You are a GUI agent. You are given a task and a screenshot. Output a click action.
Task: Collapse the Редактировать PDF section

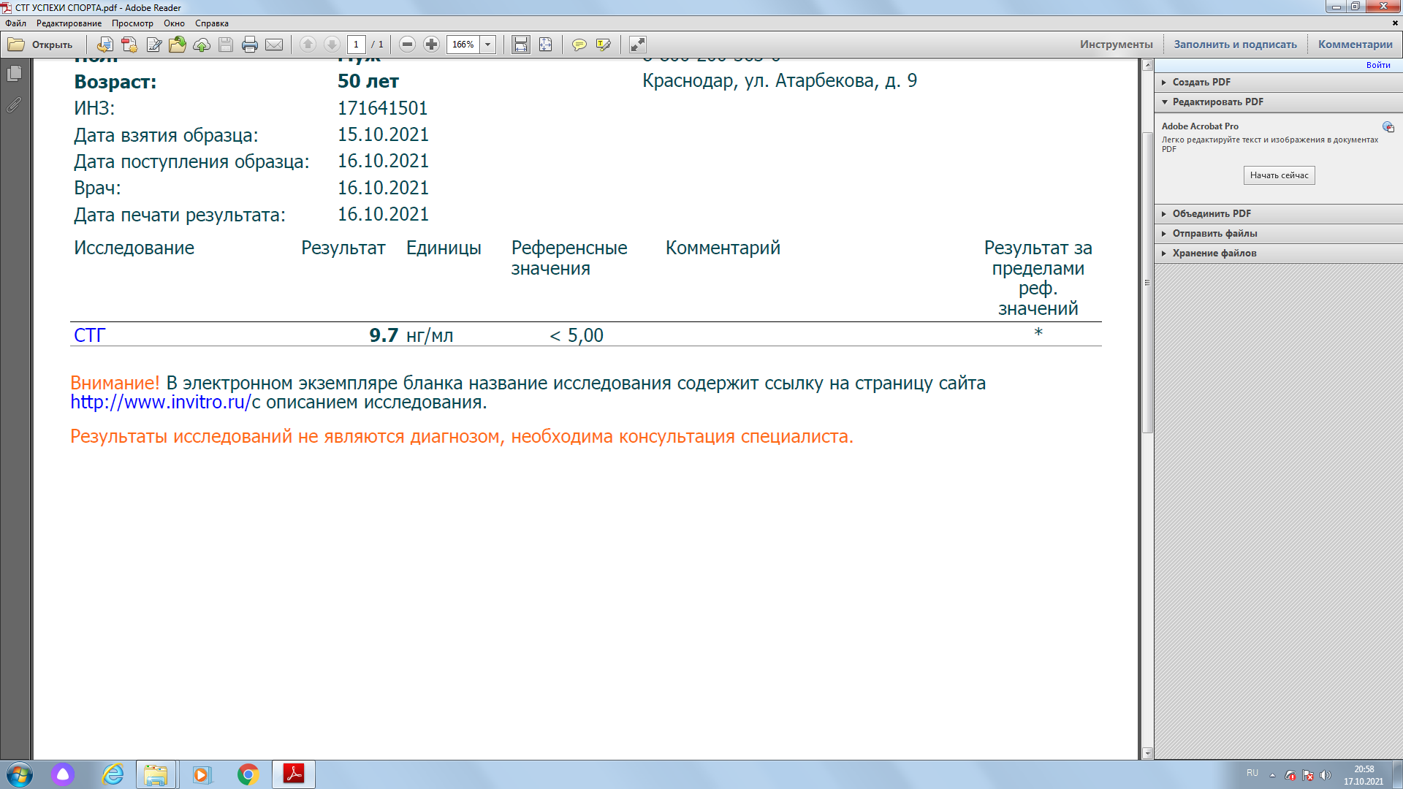(1217, 102)
